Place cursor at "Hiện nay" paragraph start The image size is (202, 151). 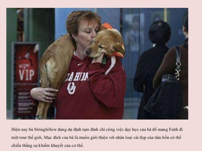pos(12,129)
